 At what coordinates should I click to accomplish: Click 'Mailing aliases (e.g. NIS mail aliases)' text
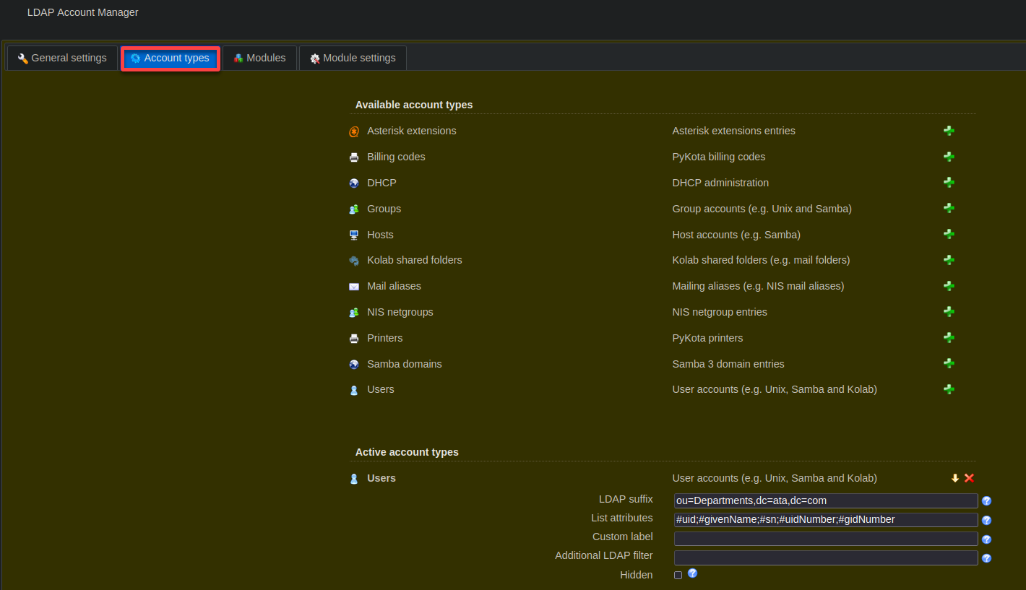(758, 286)
